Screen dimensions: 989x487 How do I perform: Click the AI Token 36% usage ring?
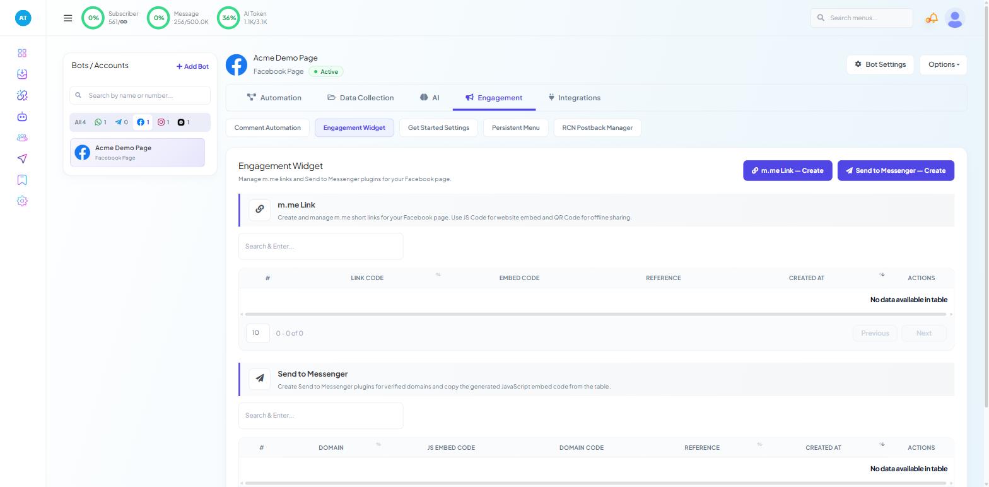click(229, 18)
